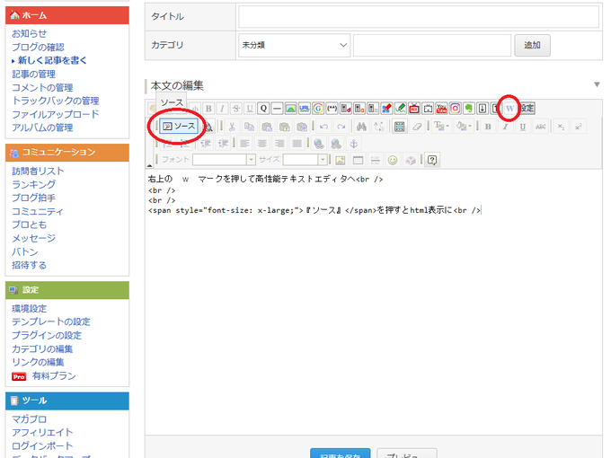Screen dimensions: 611x458
Task: Click the question mark help icon
Action: pos(432,160)
